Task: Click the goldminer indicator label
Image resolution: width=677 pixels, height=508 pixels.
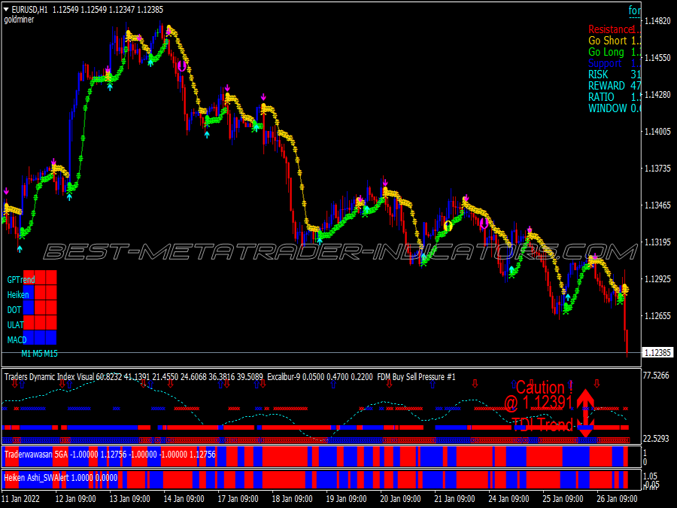Action: 19,20
